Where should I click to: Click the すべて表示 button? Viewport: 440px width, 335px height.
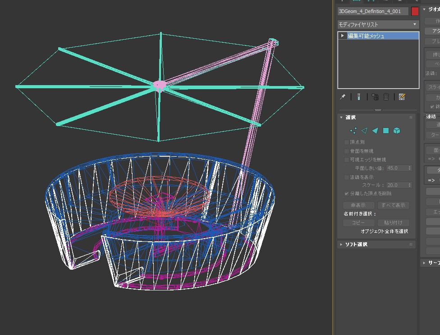pos(394,205)
